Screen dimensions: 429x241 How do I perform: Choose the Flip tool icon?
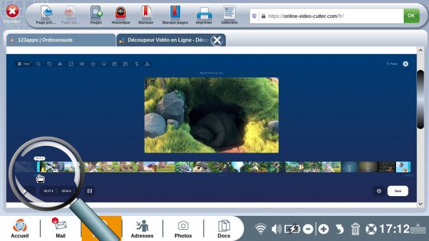click(x=60, y=64)
